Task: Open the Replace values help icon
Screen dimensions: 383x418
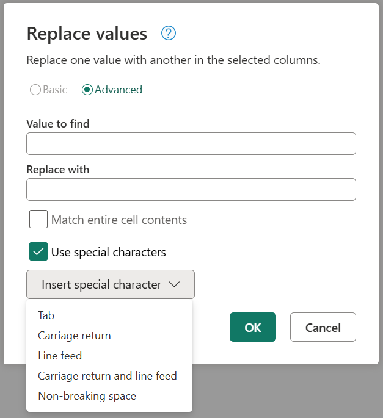Action: click(x=169, y=34)
